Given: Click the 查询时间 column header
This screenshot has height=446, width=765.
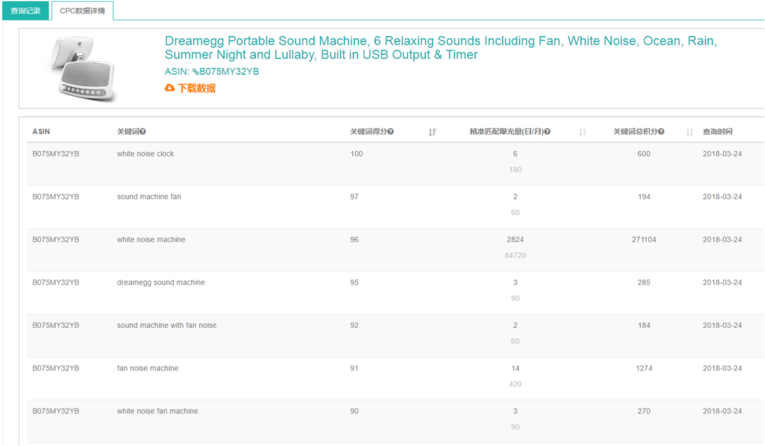Looking at the screenshot, I should point(717,132).
